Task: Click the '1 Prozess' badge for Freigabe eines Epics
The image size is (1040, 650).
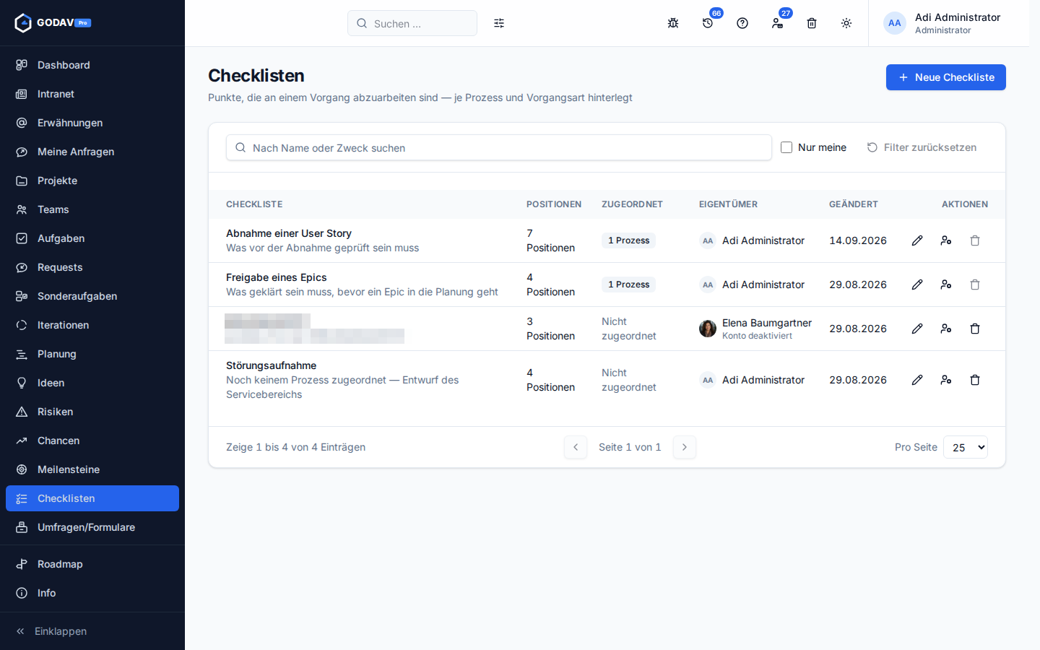Action: [x=628, y=285]
